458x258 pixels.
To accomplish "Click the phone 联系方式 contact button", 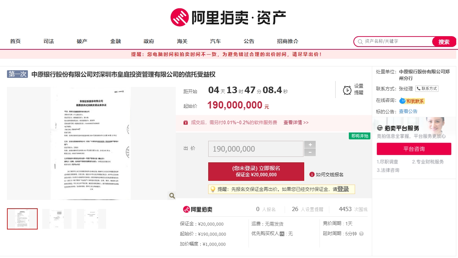I will pyautogui.click(x=427, y=89).
